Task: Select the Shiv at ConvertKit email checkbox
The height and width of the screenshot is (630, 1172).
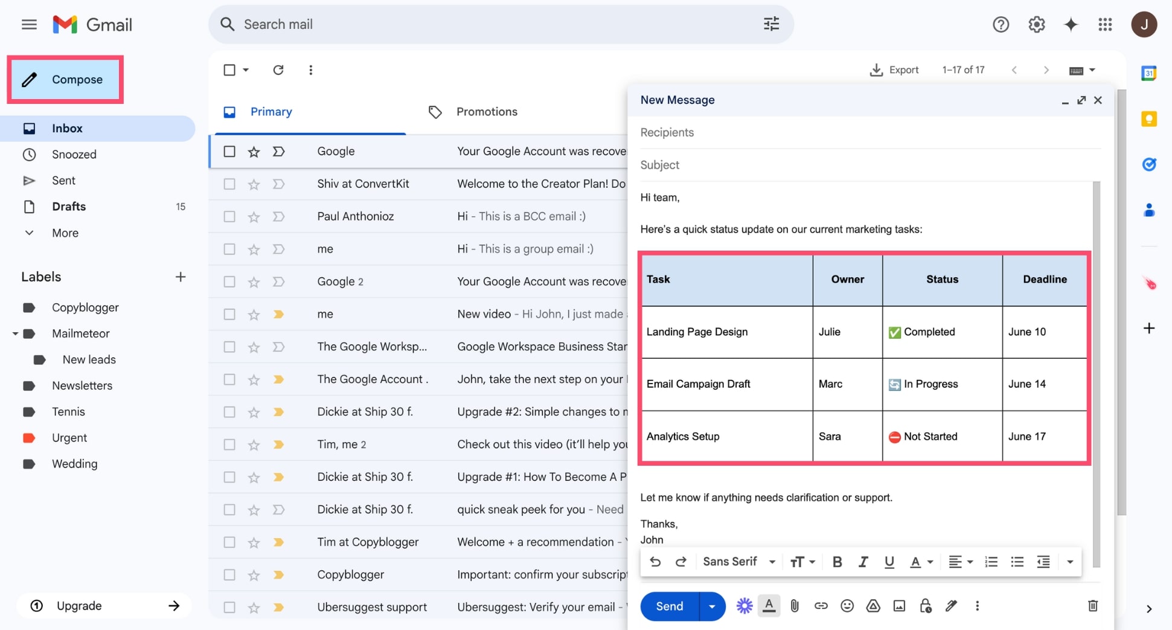Action: tap(229, 184)
